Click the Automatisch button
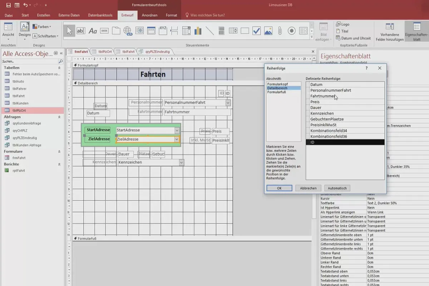The height and width of the screenshot is (286, 429). (x=337, y=188)
